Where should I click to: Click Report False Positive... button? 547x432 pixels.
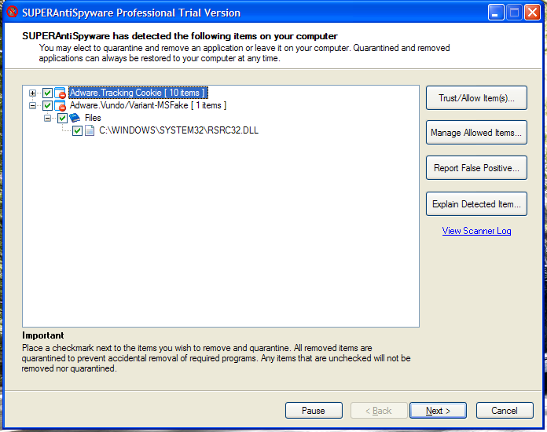[x=476, y=168]
